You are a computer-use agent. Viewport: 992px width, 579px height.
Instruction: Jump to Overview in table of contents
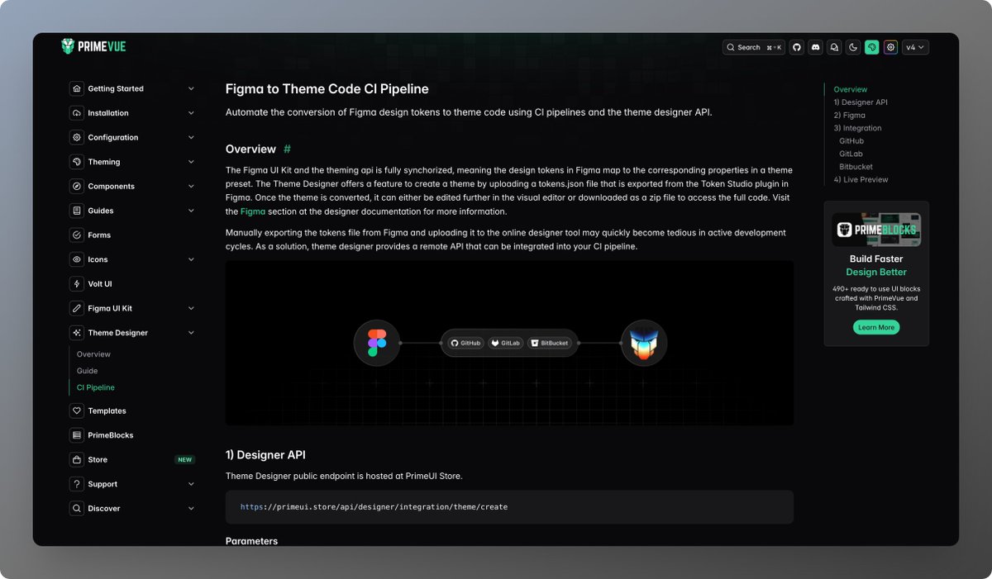850,89
